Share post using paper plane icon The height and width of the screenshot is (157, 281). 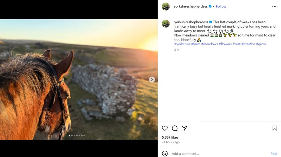click(185, 128)
